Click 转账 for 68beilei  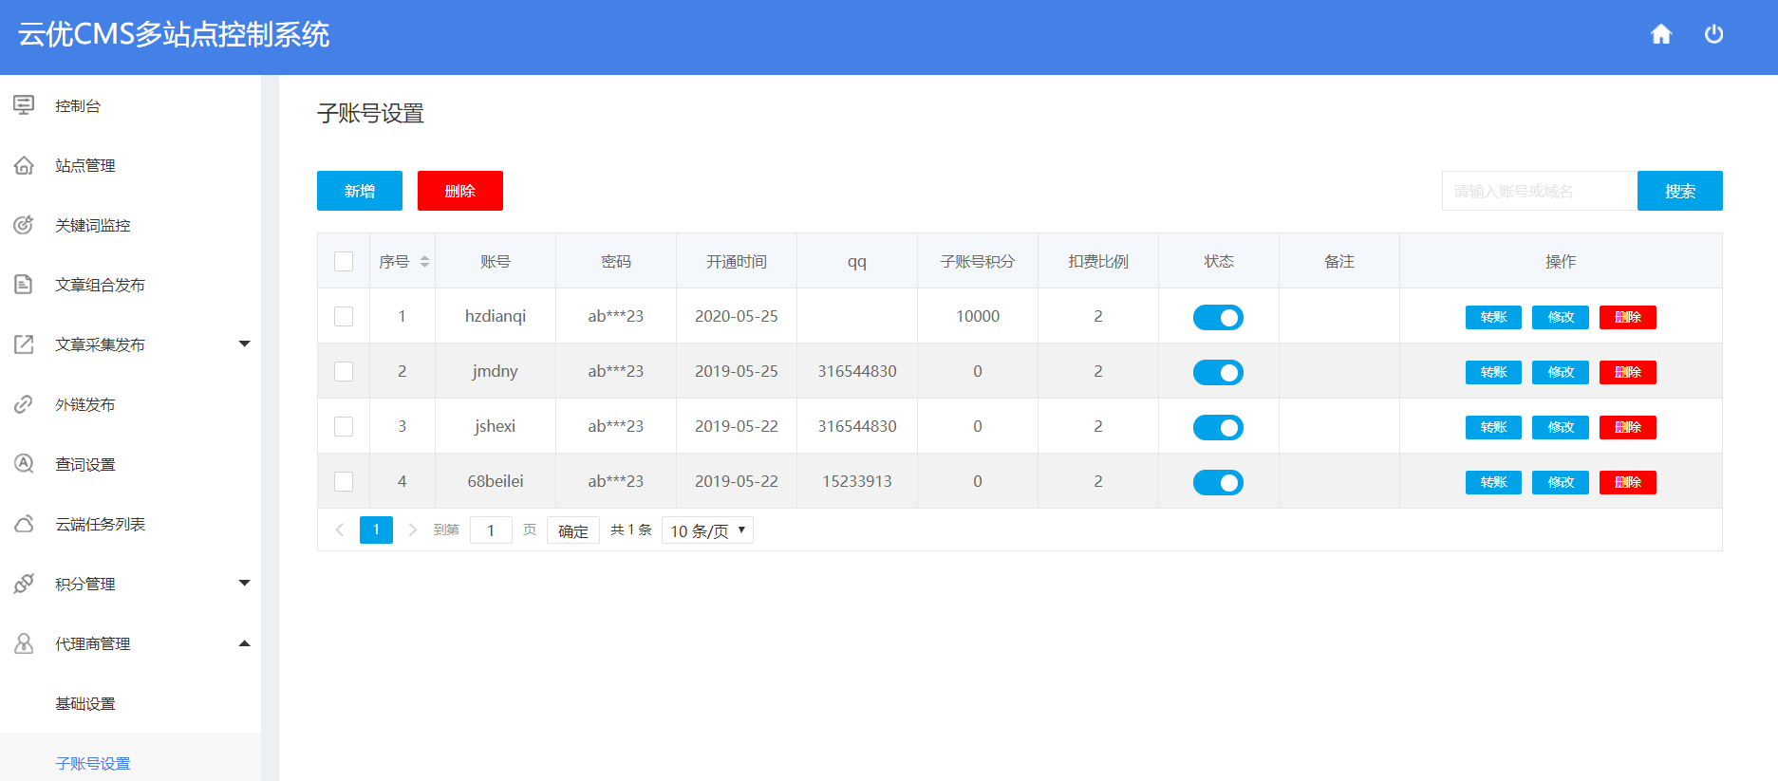pyautogui.click(x=1493, y=482)
